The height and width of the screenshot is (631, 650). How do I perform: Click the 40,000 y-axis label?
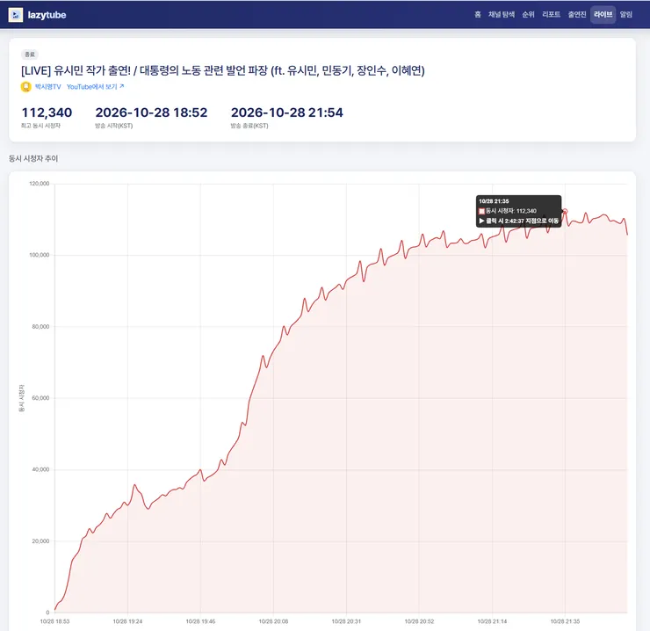pos(40,469)
